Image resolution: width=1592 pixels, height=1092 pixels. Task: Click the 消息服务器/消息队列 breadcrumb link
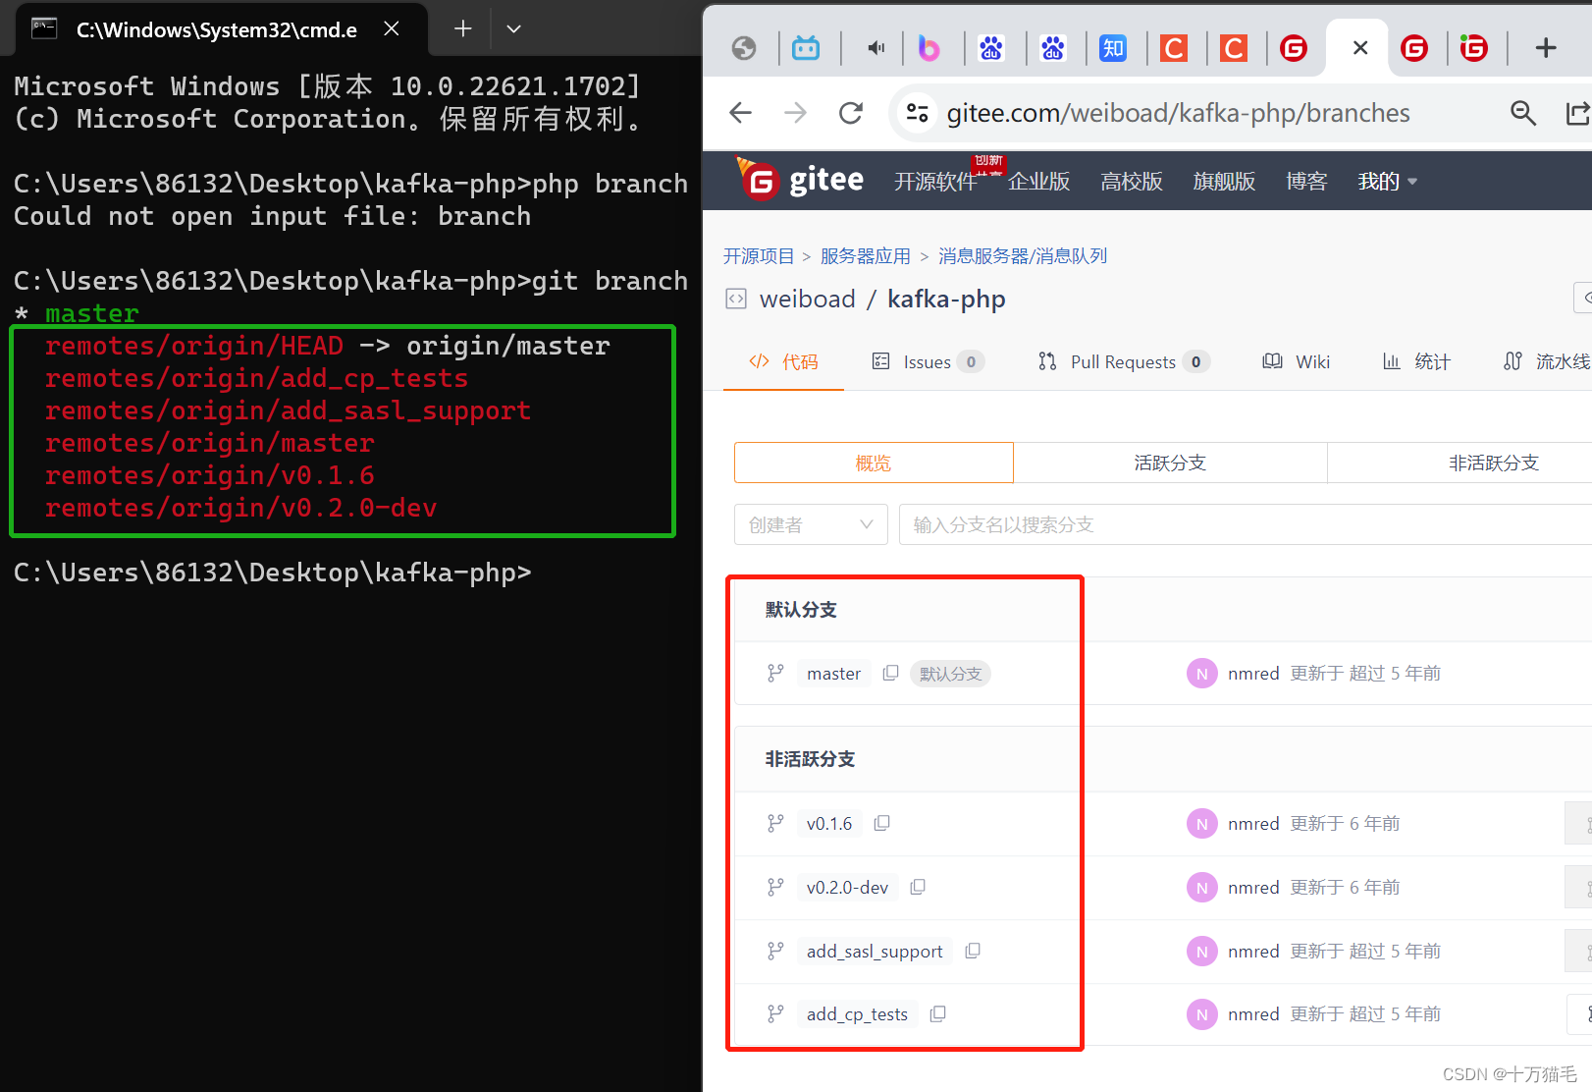tap(1023, 256)
